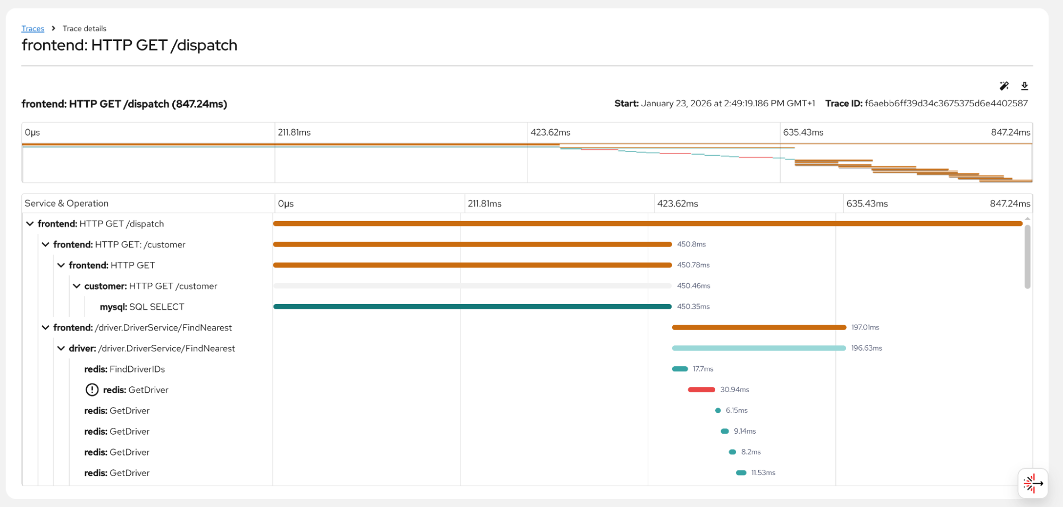Select the redis: FindDriverIDs span row
The height and width of the screenshot is (507, 1063).
point(124,369)
